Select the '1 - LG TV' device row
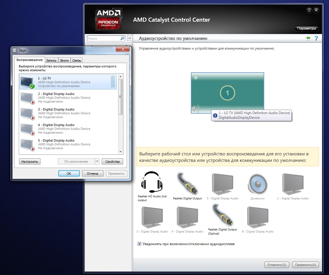This screenshot has height=275, width=329. pyautogui.click(x=68, y=82)
